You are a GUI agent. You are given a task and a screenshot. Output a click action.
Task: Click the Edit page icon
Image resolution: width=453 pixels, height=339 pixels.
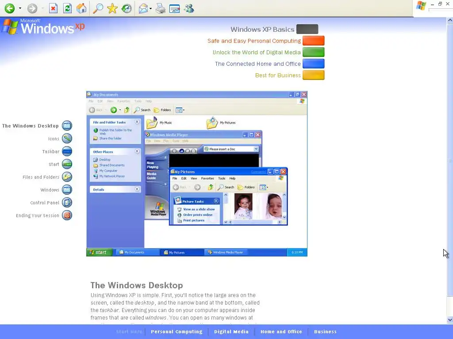pyautogui.click(x=174, y=9)
